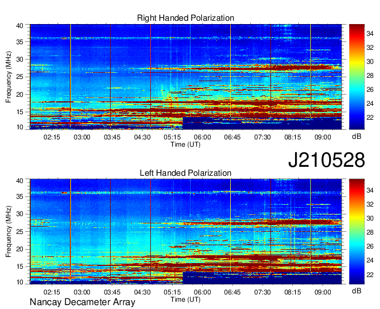Click the 09:00 time tick of right-handed plot
The height and width of the screenshot is (309, 380).
click(322, 137)
